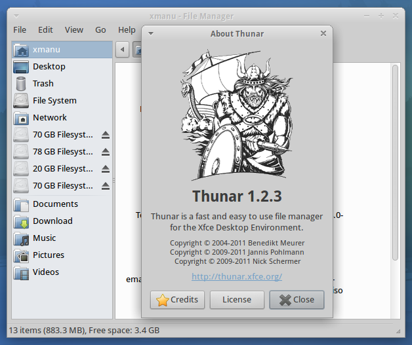Open the http://thunar.xfce.org/ link
The image size is (412, 345).
click(237, 276)
